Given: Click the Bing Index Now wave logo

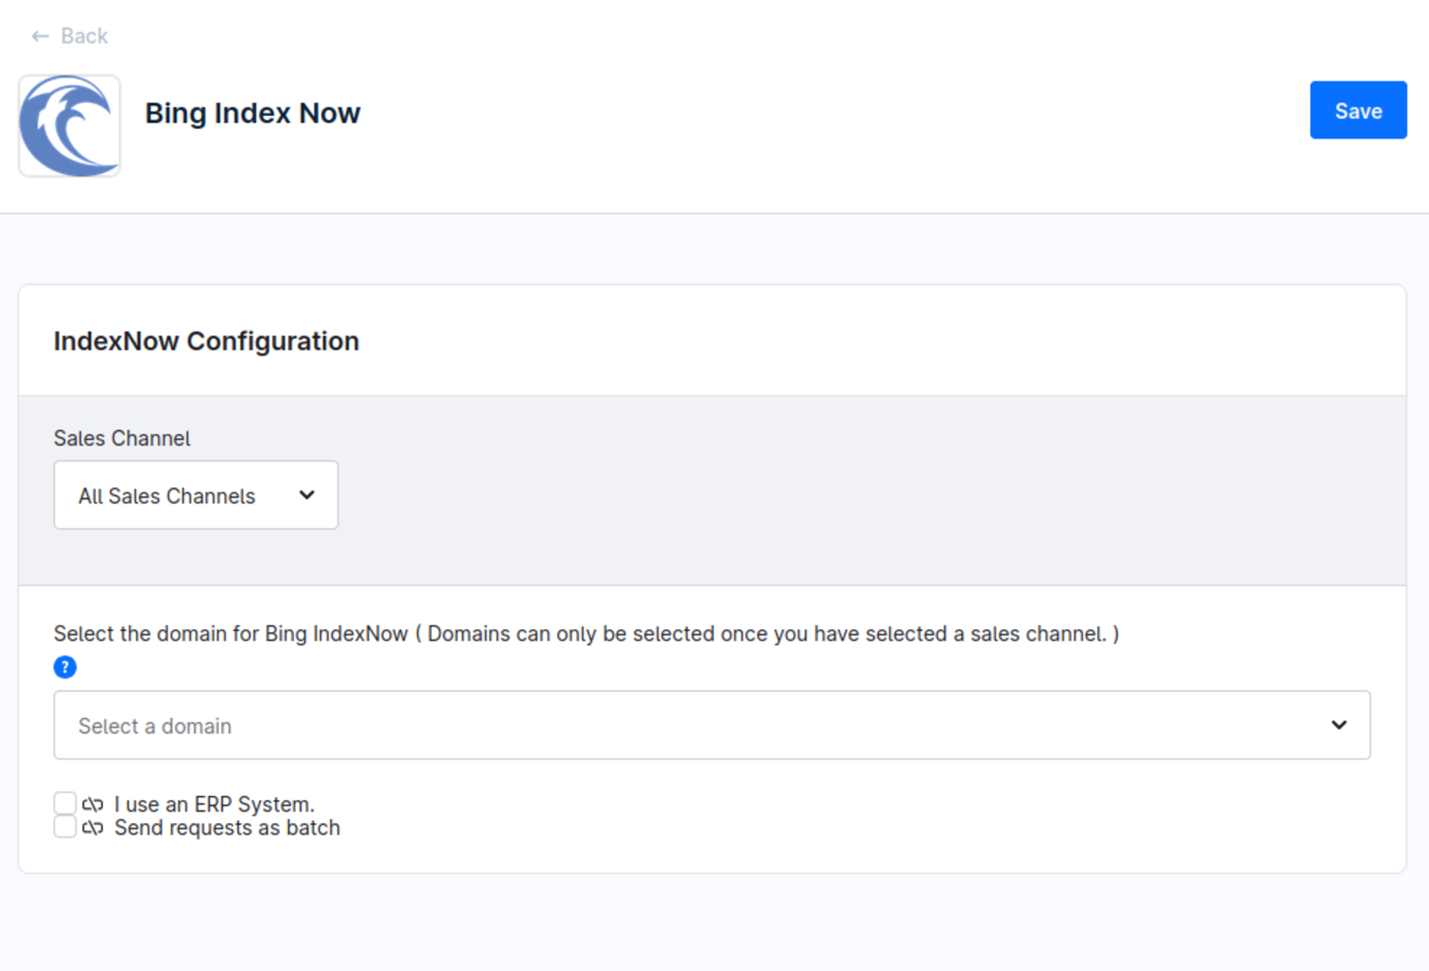Looking at the screenshot, I should click(x=69, y=126).
